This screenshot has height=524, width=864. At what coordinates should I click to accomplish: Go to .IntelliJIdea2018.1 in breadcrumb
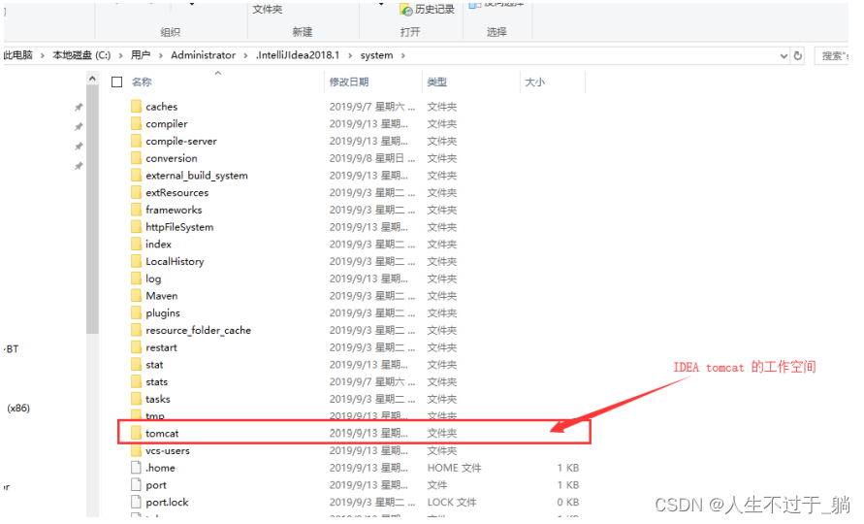pos(298,55)
